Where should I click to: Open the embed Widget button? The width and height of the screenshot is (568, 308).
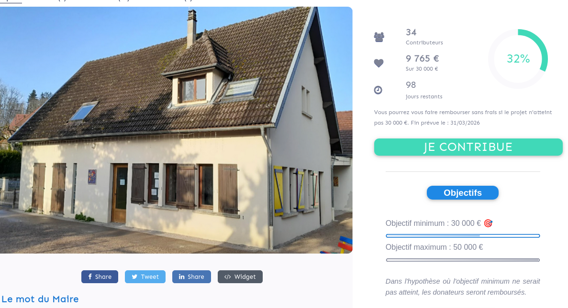coord(240,277)
